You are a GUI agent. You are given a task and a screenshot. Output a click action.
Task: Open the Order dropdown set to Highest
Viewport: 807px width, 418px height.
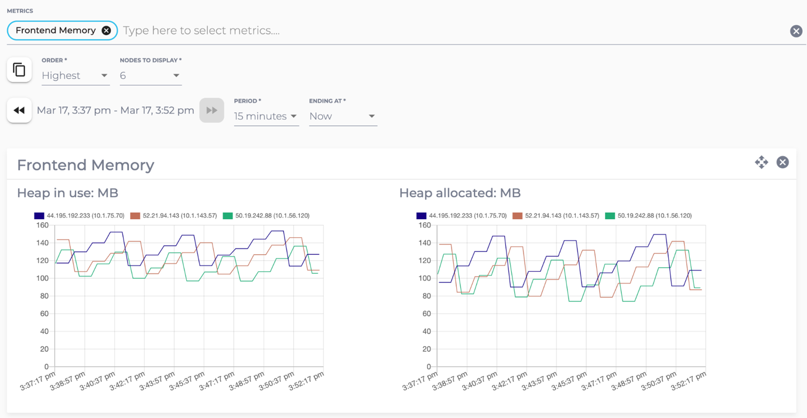pyautogui.click(x=75, y=76)
